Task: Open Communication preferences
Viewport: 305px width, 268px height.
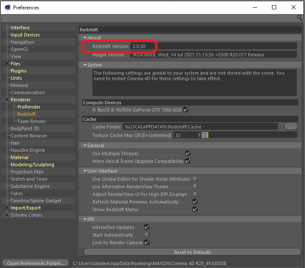Action: pos(28,92)
